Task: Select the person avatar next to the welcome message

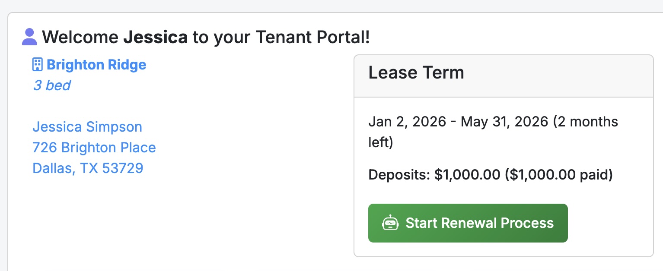Action: click(x=29, y=36)
